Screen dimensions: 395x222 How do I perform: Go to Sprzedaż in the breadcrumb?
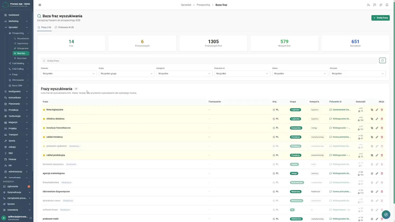click(x=186, y=5)
